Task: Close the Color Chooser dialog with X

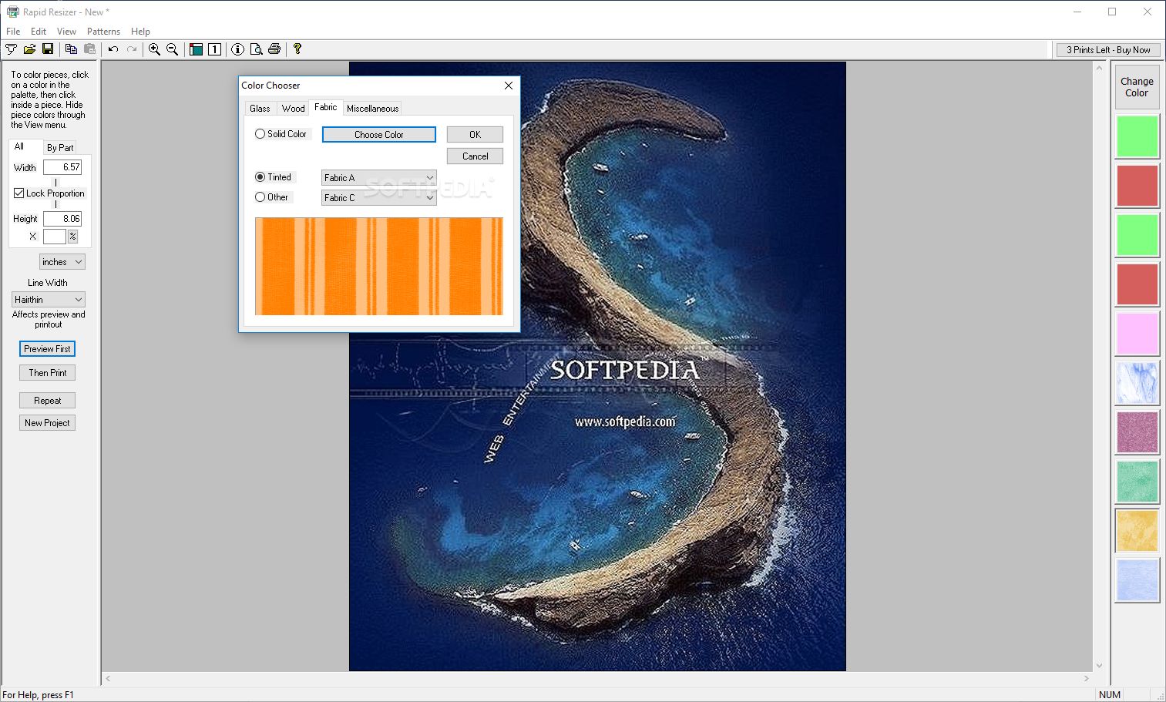Action: tap(509, 86)
